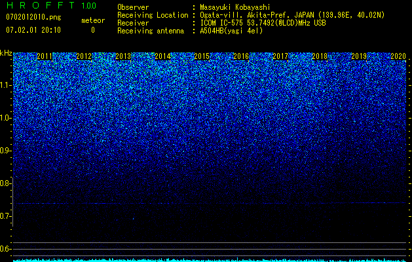Click the kHz axis unit label

(6, 53)
